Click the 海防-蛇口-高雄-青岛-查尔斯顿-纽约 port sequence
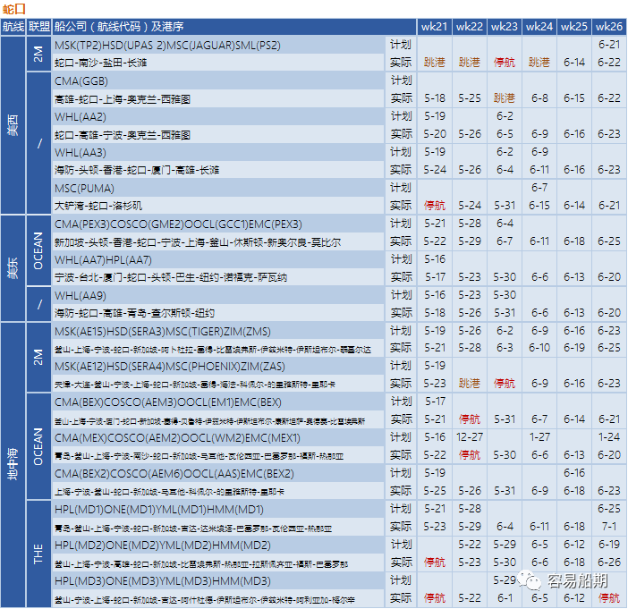The height and width of the screenshot is (609, 628). (x=134, y=313)
